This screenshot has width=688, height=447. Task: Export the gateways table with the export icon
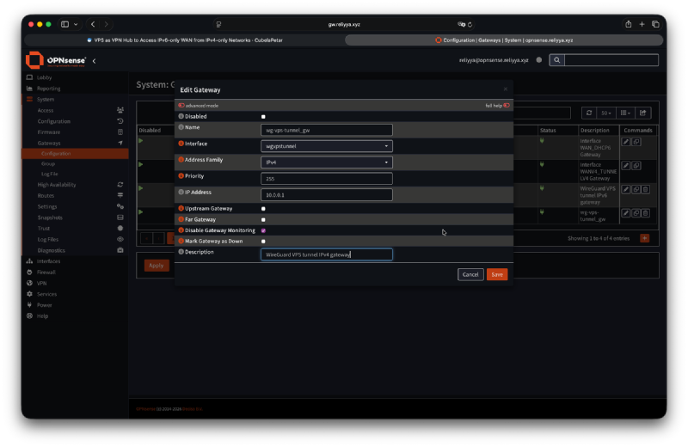coord(642,113)
